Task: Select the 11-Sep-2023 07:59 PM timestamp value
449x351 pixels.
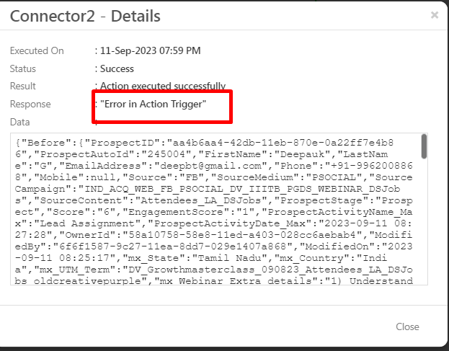Action: (x=151, y=51)
